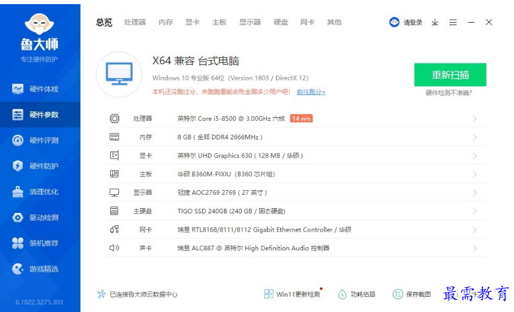Click the 硬件检测不准确? link
Screen dimensions: 514x312
click(x=449, y=93)
